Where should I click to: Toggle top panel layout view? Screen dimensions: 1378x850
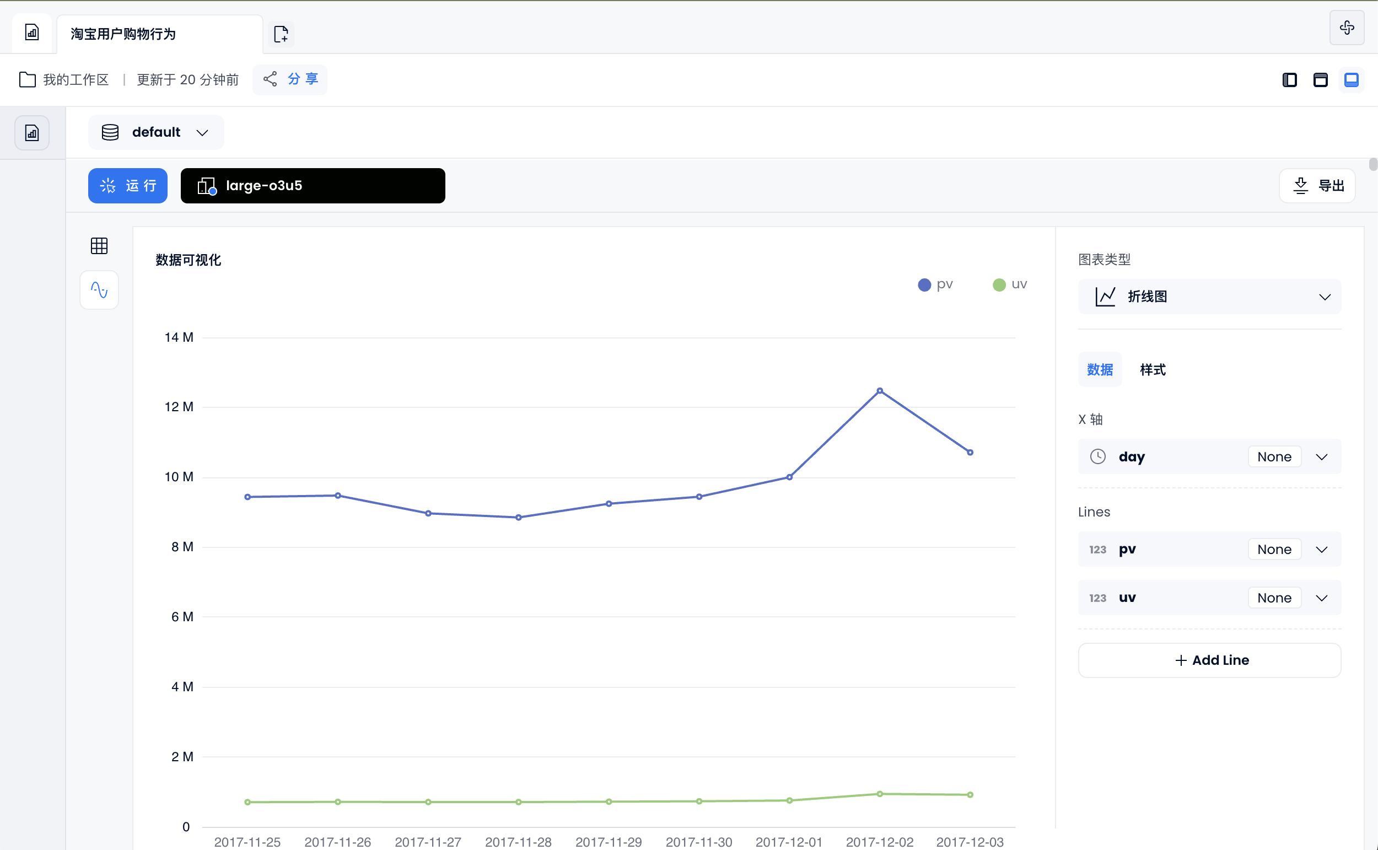[1320, 80]
